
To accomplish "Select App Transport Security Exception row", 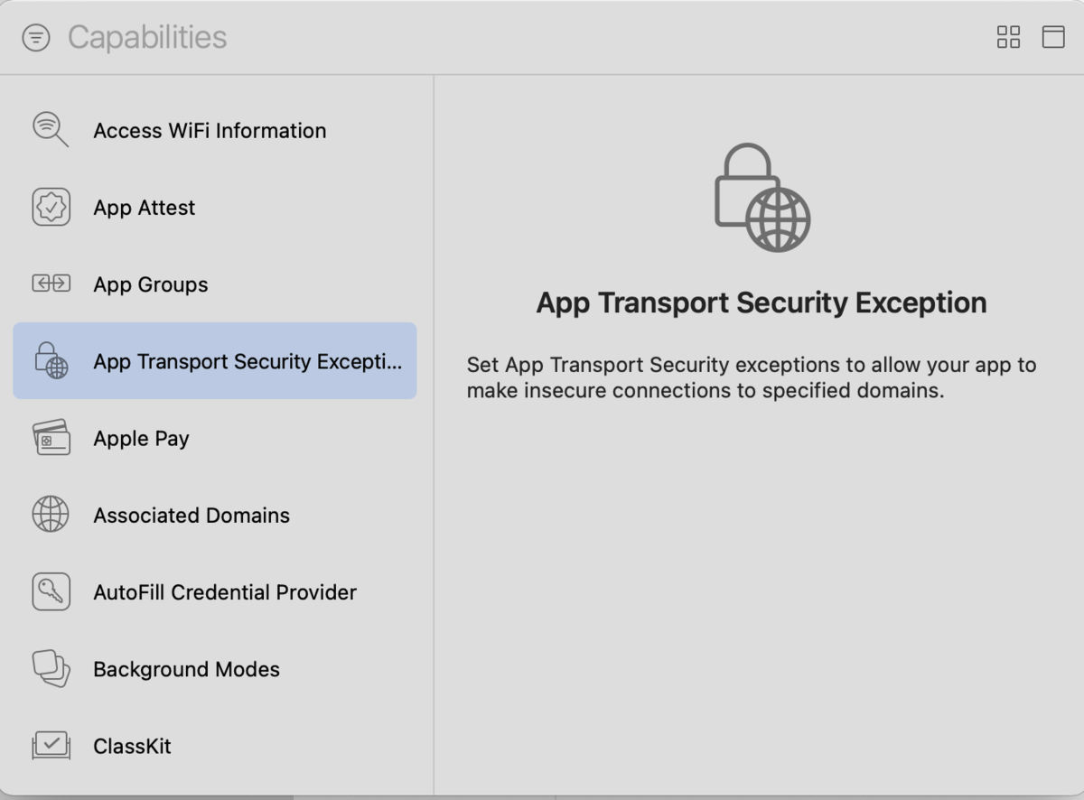I will 215,361.
